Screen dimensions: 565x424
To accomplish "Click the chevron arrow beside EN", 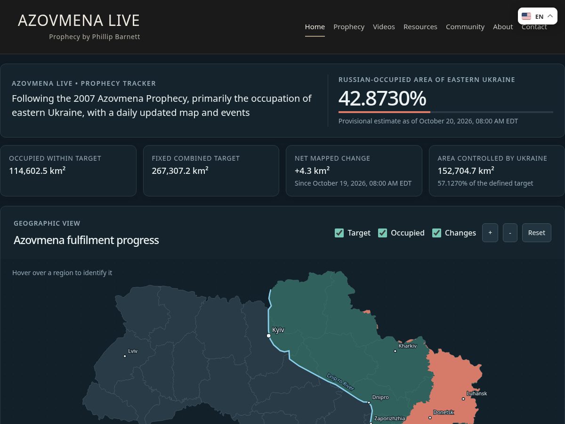I will tap(550, 16).
